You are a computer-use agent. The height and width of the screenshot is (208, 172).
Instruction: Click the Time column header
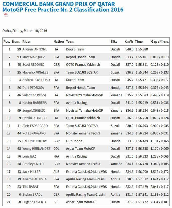[x=139, y=42]
